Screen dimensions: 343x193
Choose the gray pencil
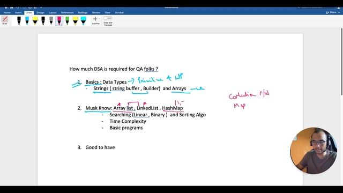coord(51,21)
